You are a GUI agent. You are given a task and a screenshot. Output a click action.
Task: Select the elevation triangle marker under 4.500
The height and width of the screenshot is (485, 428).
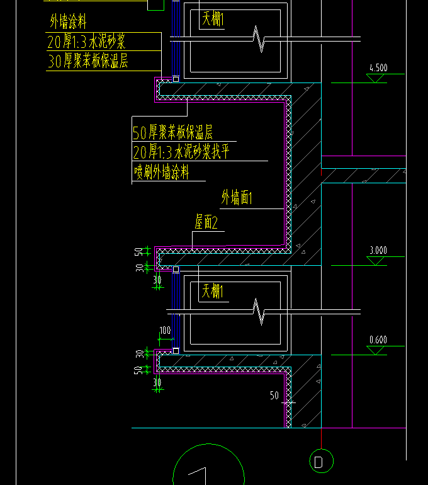[x=375, y=79]
